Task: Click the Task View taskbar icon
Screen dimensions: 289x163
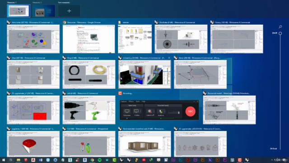Action: tap(11, 160)
